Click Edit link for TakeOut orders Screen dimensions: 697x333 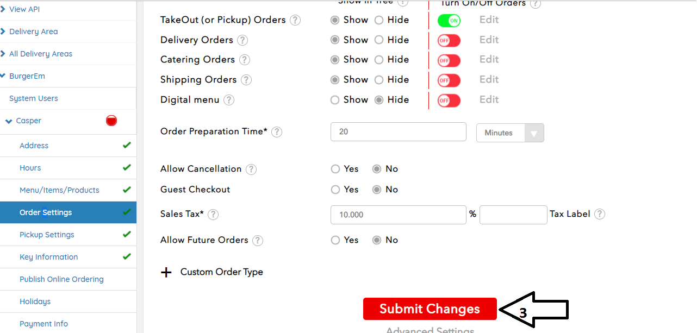pos(489,20)
